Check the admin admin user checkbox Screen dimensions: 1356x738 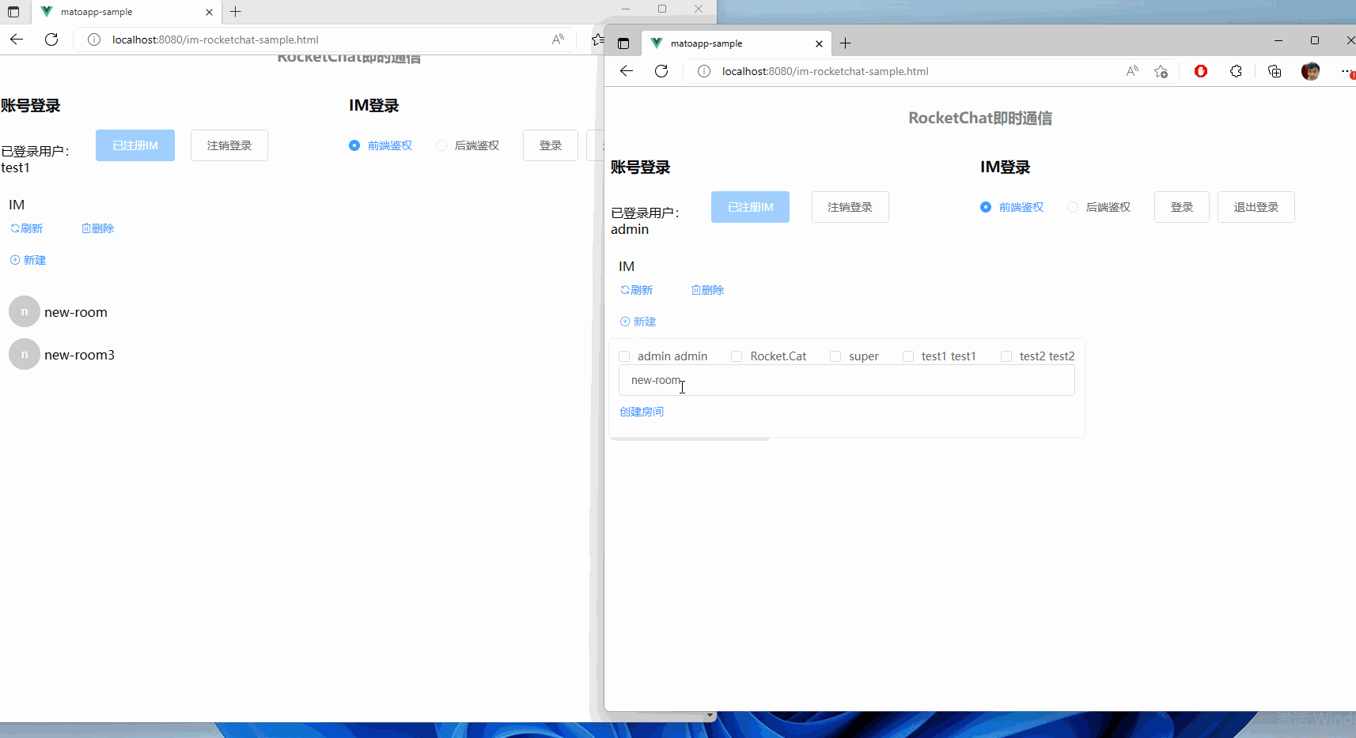(624, 356)
